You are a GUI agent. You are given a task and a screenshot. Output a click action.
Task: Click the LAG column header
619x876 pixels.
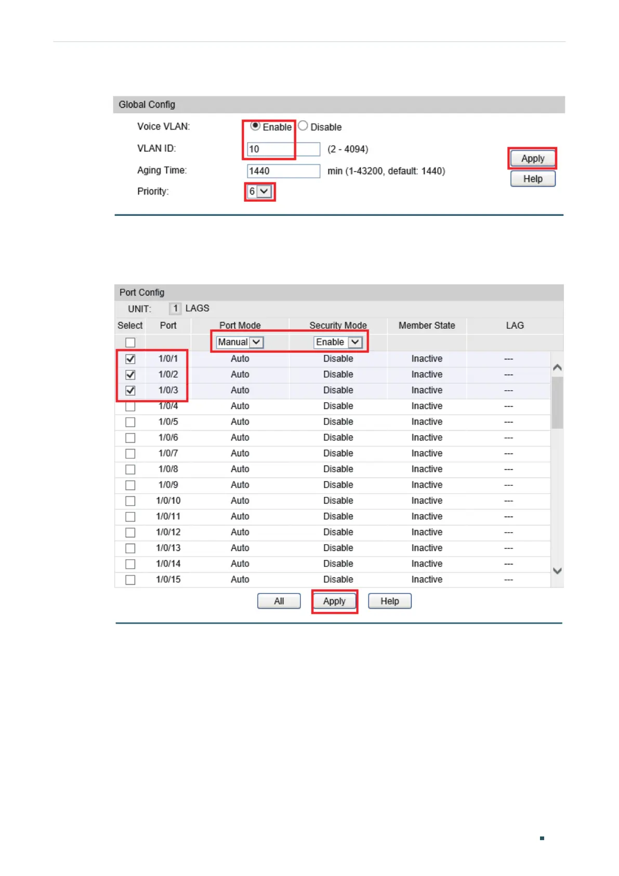click(515, 326)
